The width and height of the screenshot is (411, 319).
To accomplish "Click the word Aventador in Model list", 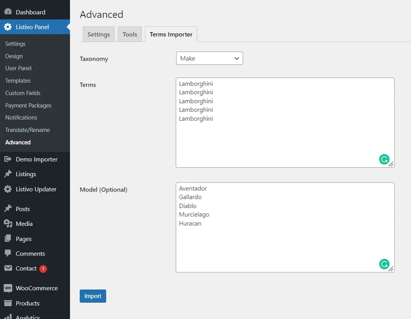I will (193, 189).
